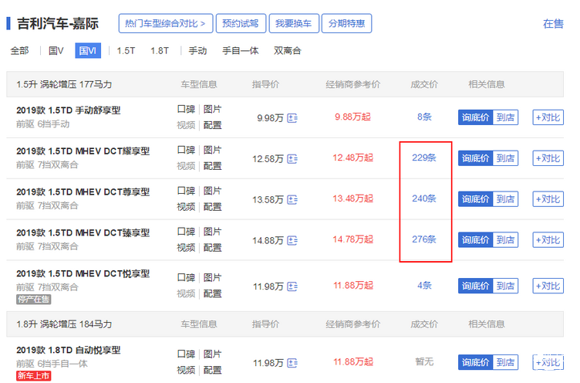Viewport: 580px width, 383px height.
Task: Open 配置 for DCT臻享型
Action: pyautogui.click(x=212, y=247)
